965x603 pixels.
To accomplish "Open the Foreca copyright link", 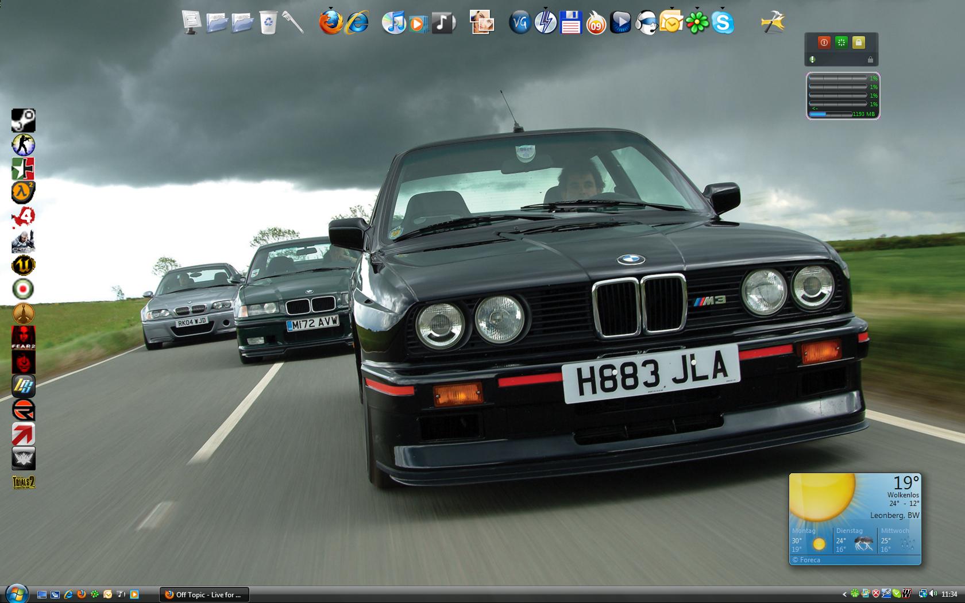I will pyautogui.click(x=806, y=560).
